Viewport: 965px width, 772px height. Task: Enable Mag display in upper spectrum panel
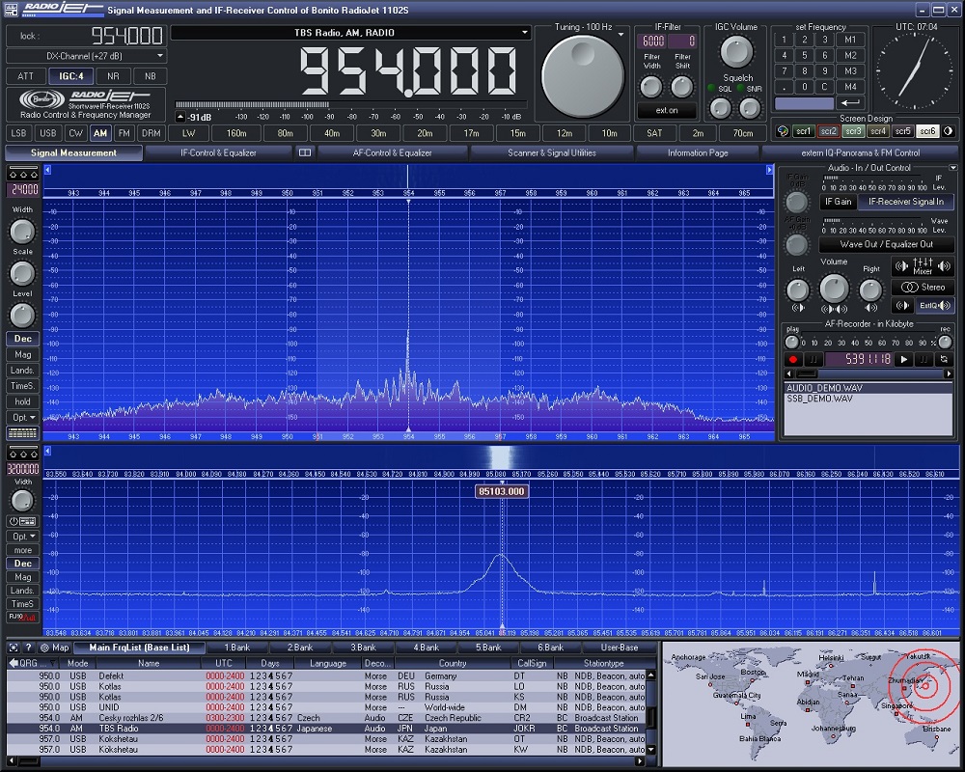[x=23, y=354]
